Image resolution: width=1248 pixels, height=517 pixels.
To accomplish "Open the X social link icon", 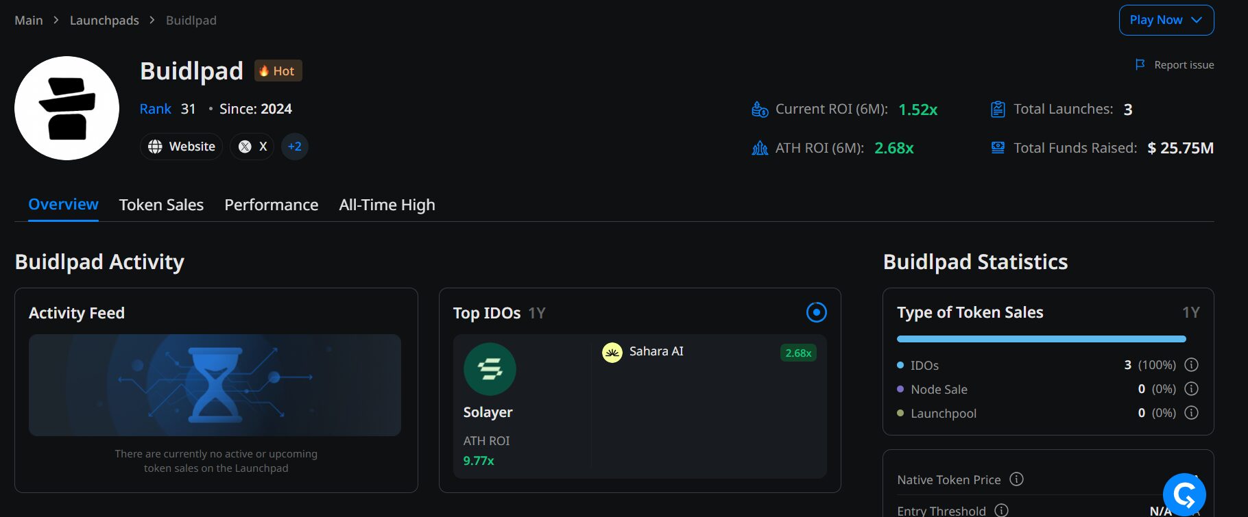I will (x=245, y=147).
